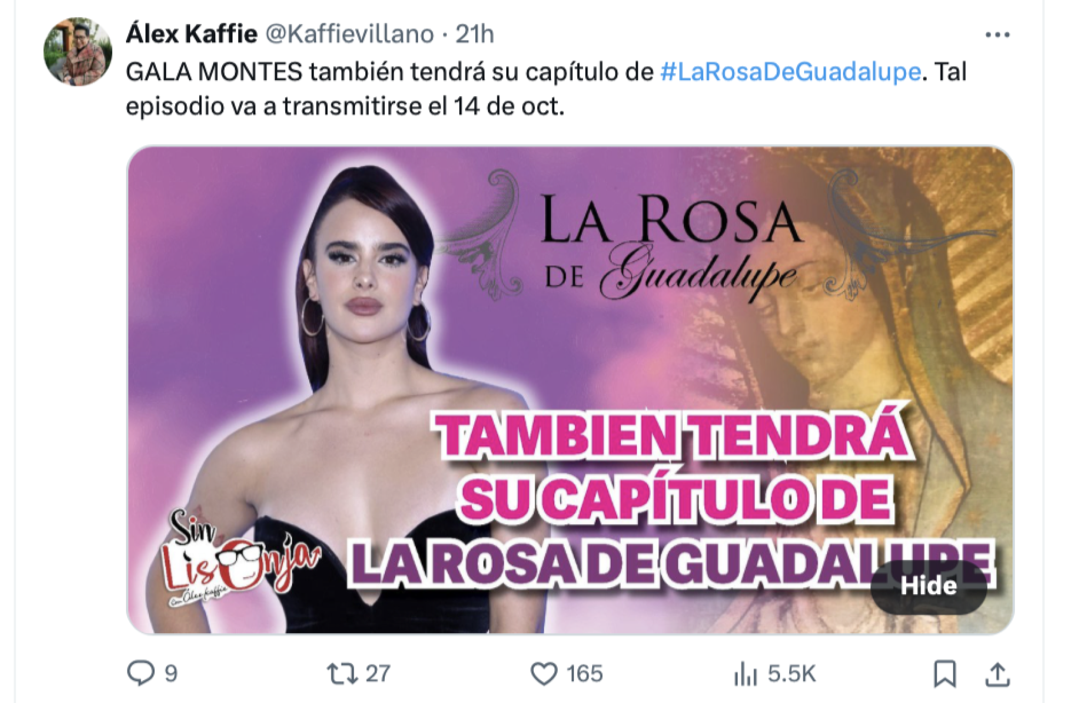Click Álex Kaffie's profile avatar
The width and height of the screenshot is (1079, 703).
[78, 52]
